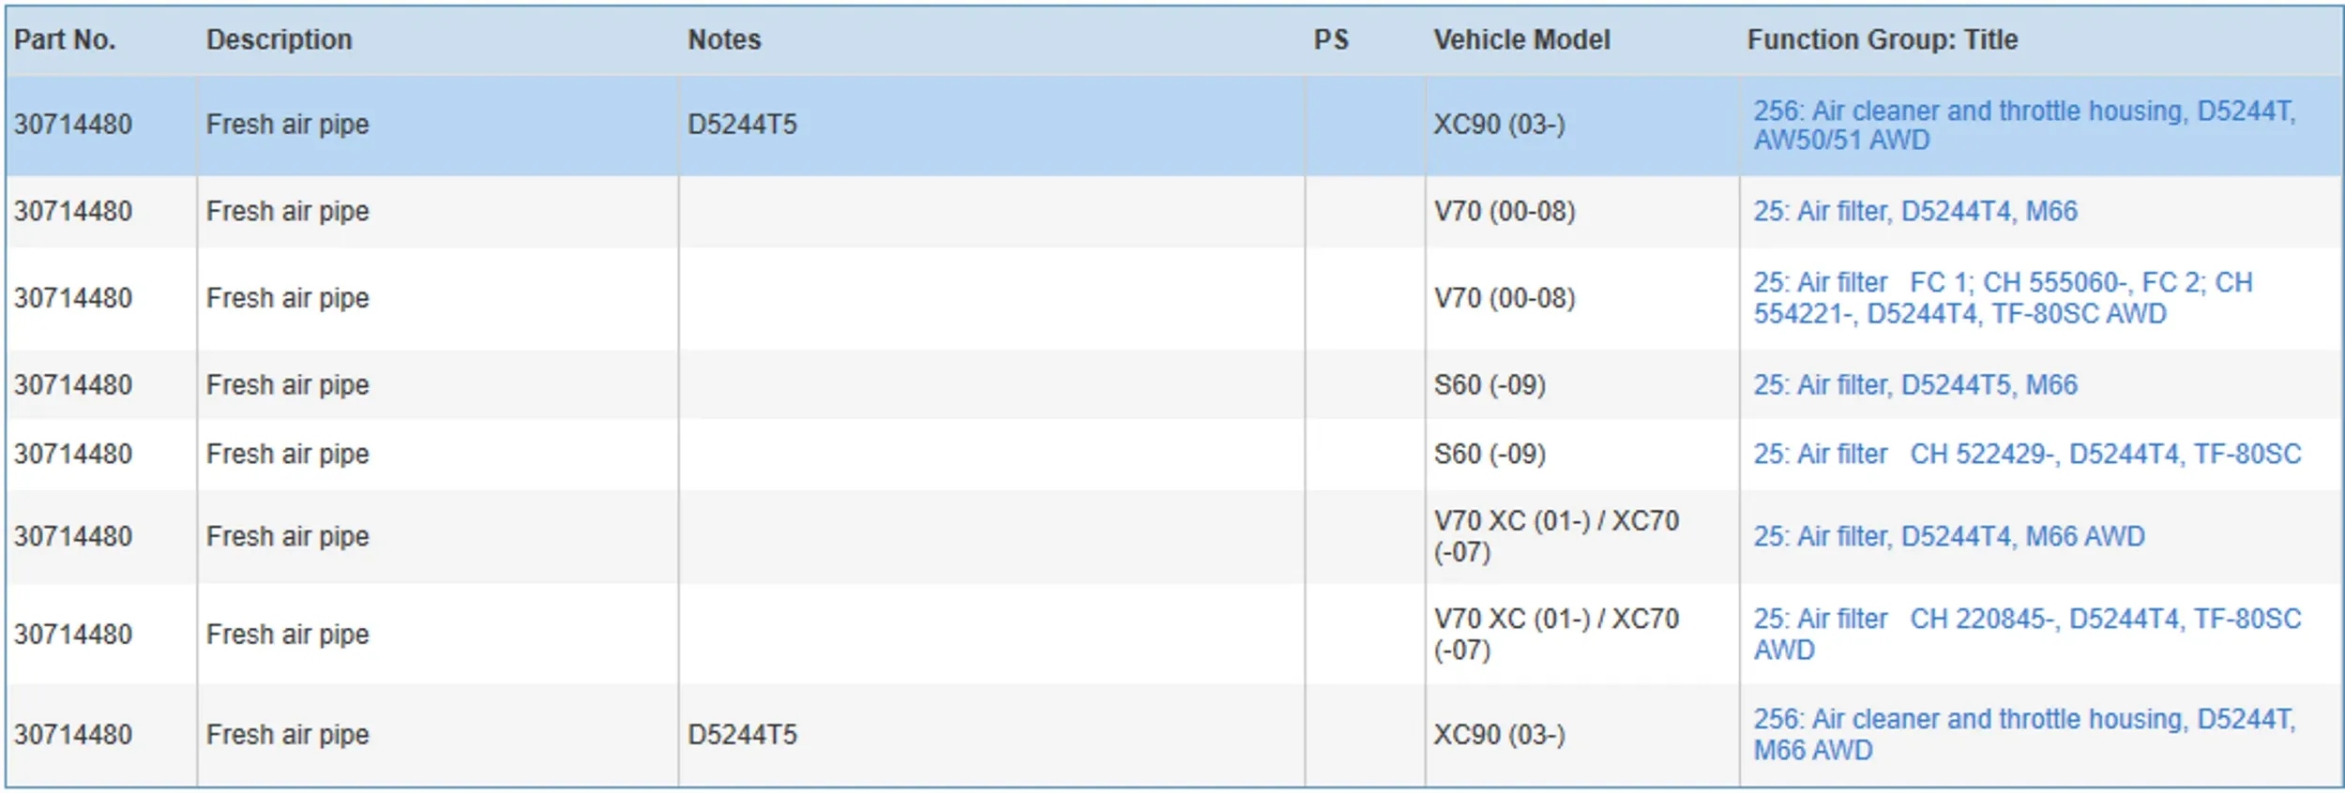Open the 25: Air filter, D5244T4, M66 link
Viewport: 2345px width, 793px height.
[x=1914, y=211]
